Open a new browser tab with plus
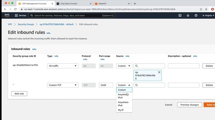 135,4
